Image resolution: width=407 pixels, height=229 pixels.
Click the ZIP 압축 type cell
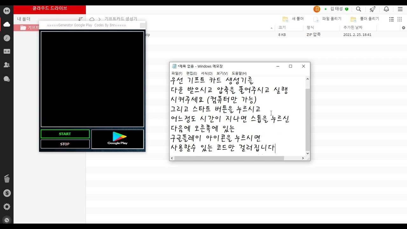click(x=314, y=35)
